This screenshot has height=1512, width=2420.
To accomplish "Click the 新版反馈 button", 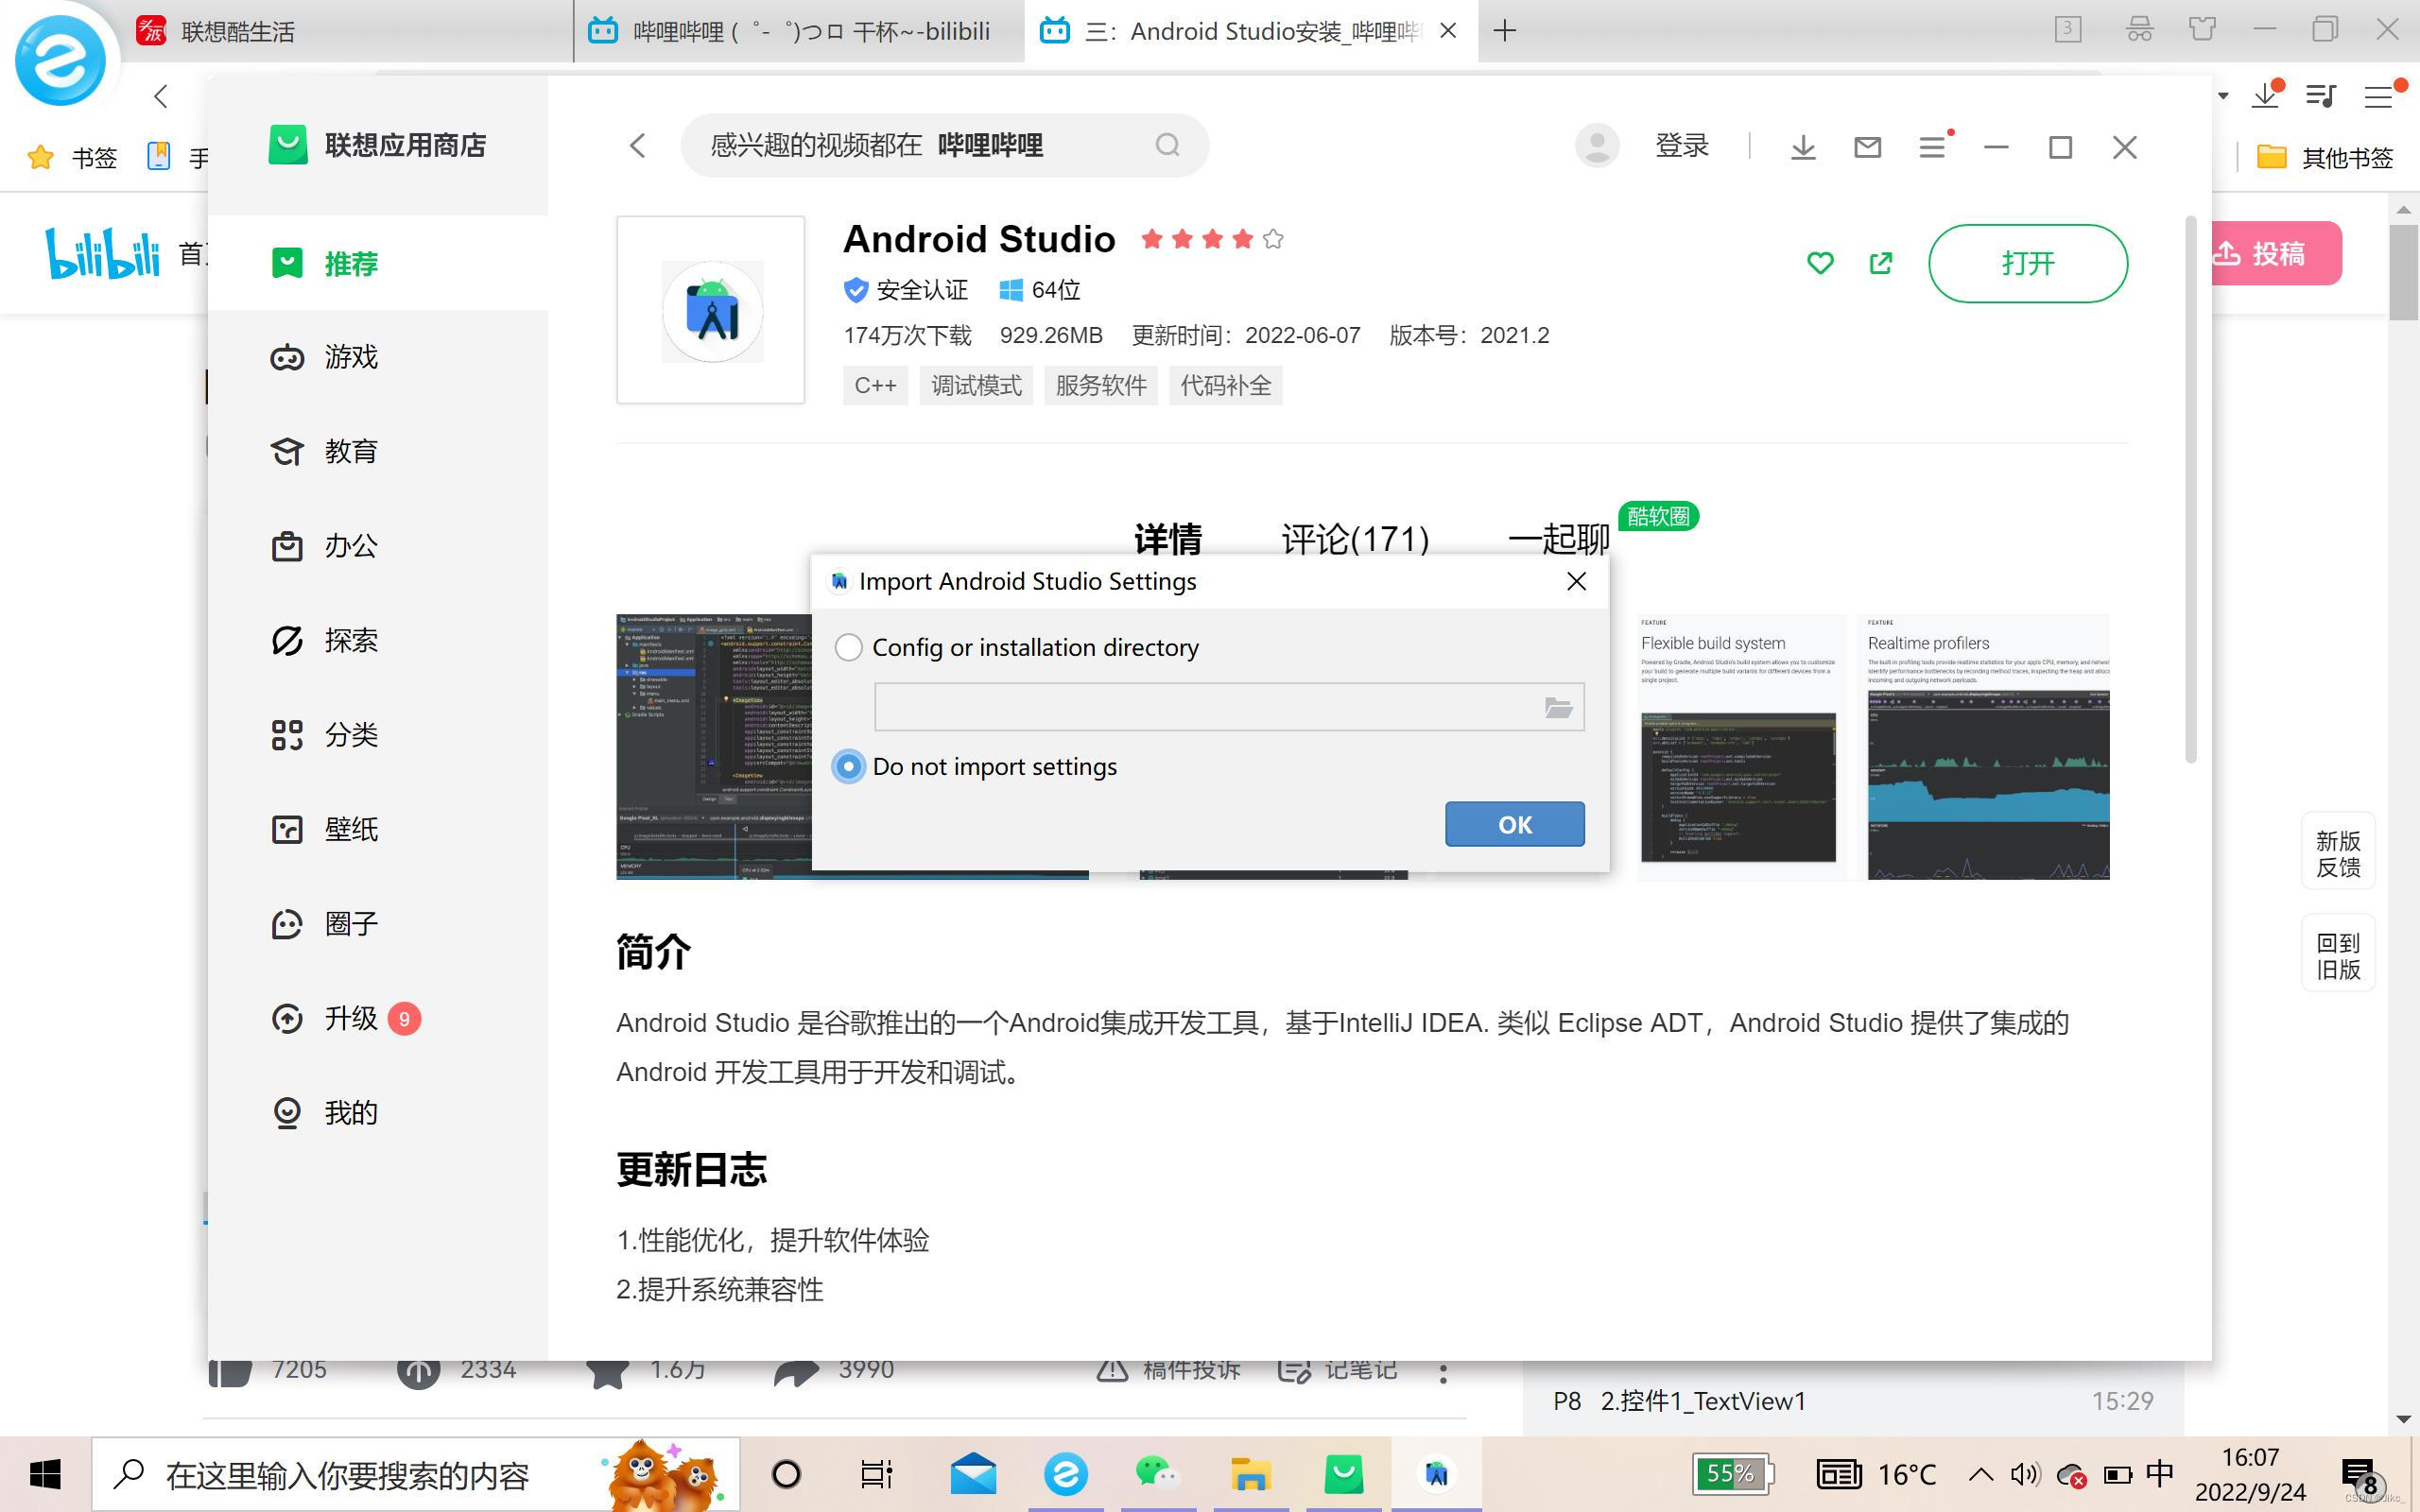I will pyautogui.click(x=2338, y=854).
